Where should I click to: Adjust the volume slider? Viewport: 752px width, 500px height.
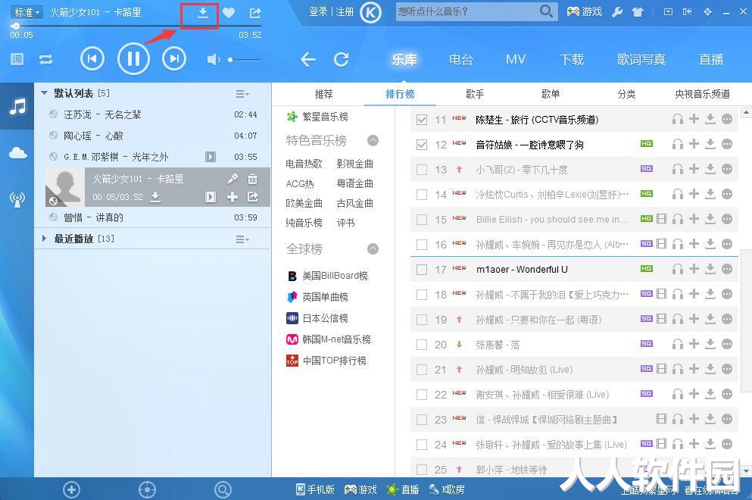[x=245, y=60]
